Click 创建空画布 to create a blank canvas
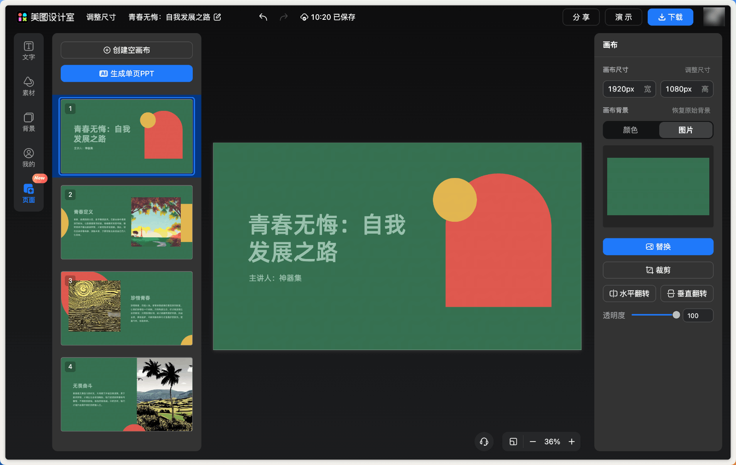This screenshot has height=465, width=736. click(126, 50)
